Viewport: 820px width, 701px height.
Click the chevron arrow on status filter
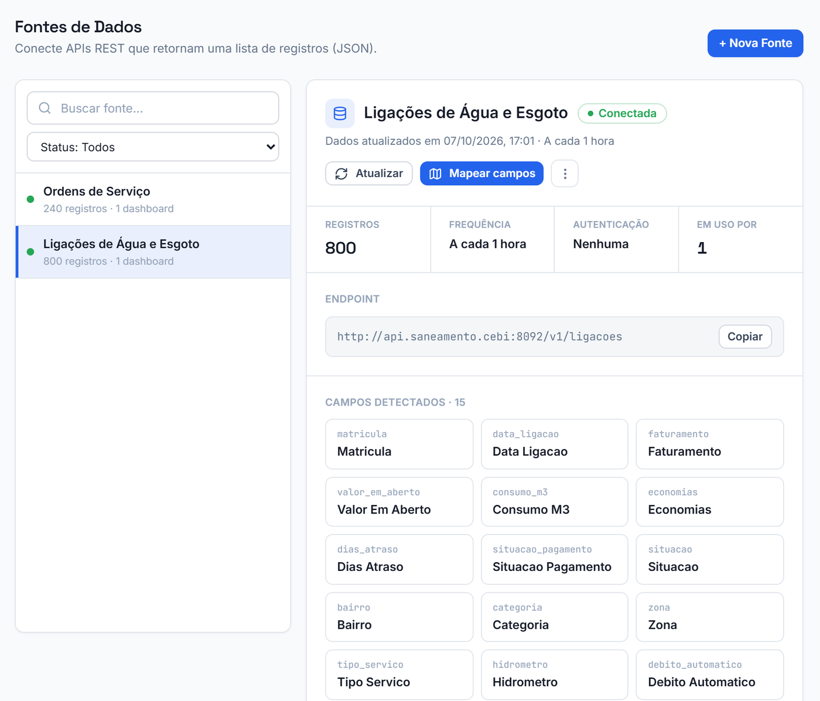271,147
